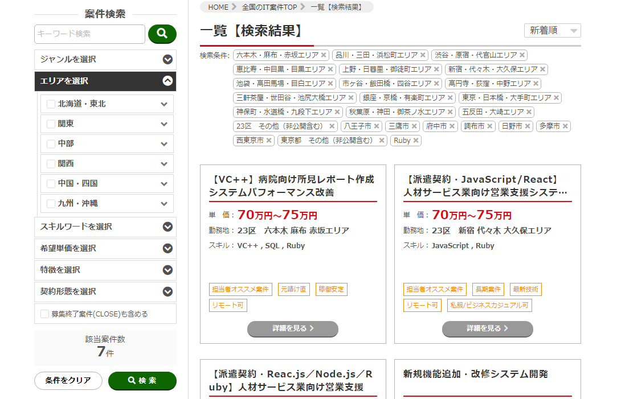Remove the 銀座・京橋・有楽町エリア tag
This screenshot has height=399, width=617.
pos(450,98)
